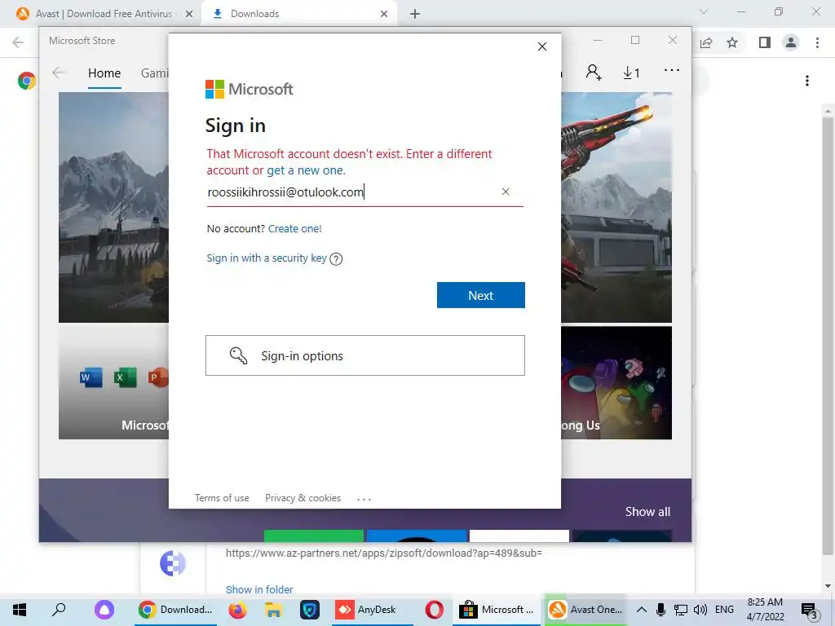Open Chrome main three-dot menu
Screen dimensions: 835x626
tap(817, 42)
